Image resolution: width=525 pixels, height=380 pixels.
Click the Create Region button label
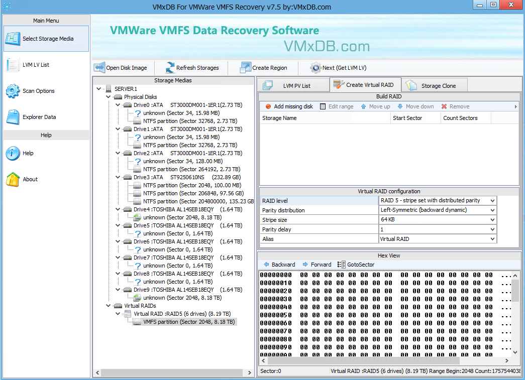click(x=269, y=68)
